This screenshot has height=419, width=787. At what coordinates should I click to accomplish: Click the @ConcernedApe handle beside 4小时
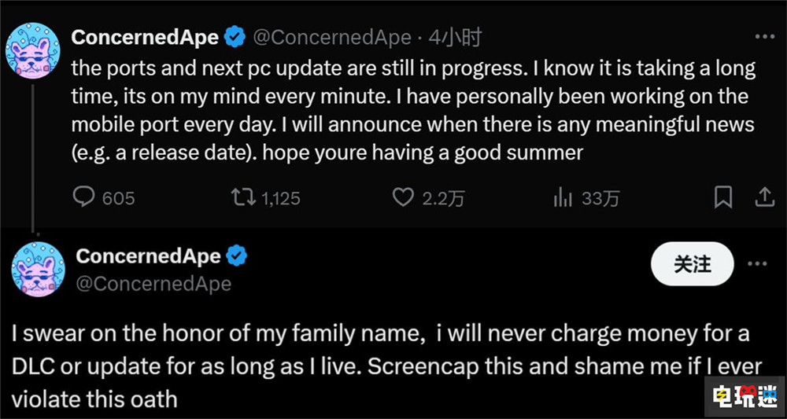pos(331,37)
